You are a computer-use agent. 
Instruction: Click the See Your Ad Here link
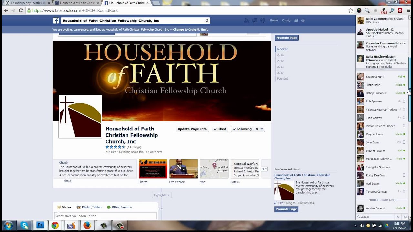(287, 169)
